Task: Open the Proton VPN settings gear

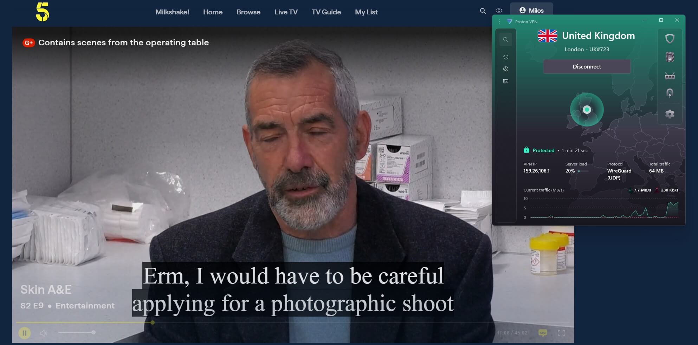Action: point(670,114)
